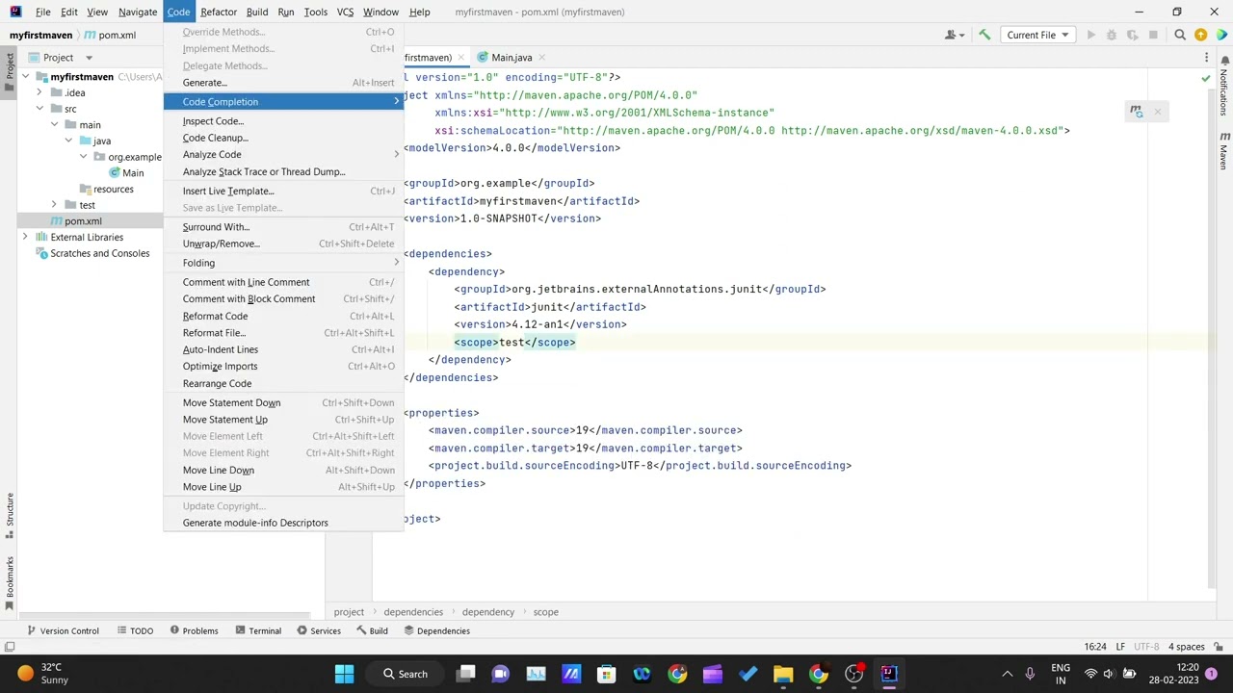Screen dimensions: 1233x693
Task: Open editor tabs three-dot options menu
Action: [1206, 58]
